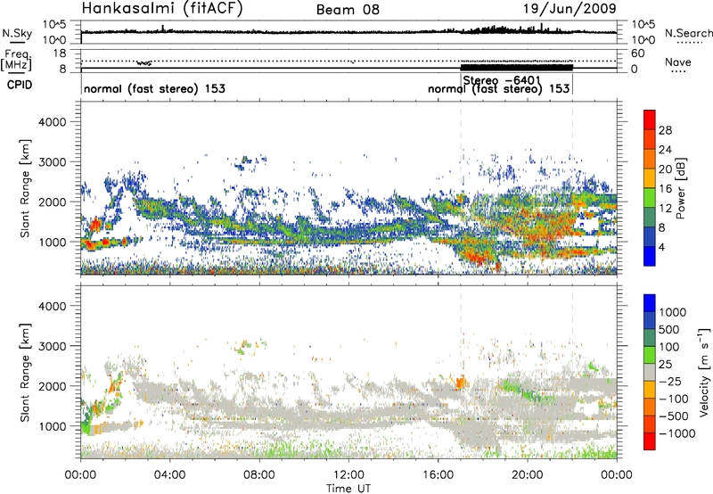Click the 'Nave' legend label
713x494 pixels.
pyautogui.click(x=678, y=62)
